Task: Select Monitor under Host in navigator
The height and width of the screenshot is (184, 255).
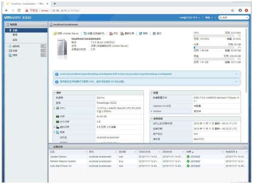Action: pos(15,40)
